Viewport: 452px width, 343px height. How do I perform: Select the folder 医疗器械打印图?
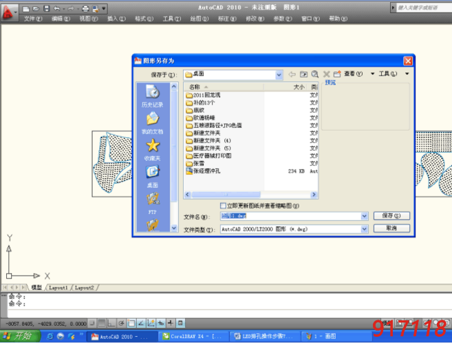pos(209,156)
